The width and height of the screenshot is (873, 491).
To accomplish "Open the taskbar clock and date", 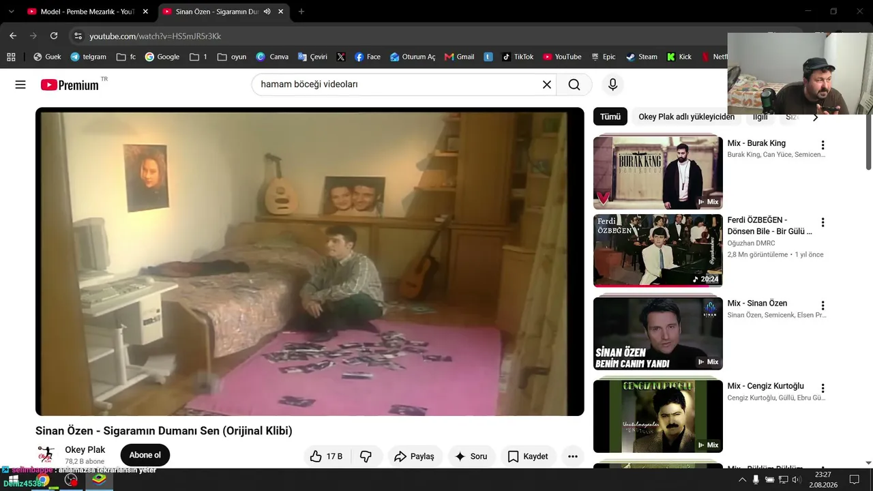I will click(x=823, y=480).
